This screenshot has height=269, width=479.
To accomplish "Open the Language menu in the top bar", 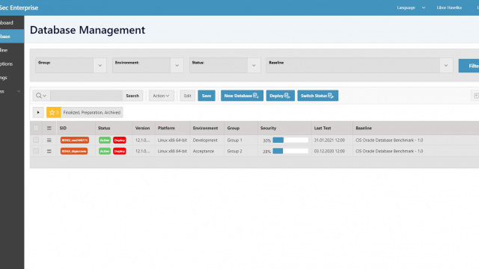I will pos(411,7).
